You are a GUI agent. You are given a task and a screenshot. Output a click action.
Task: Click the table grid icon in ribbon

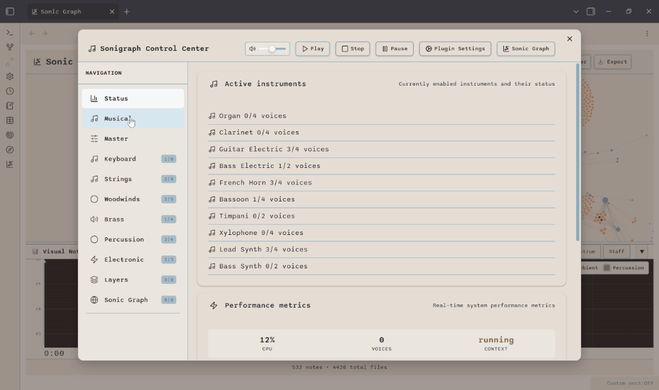[x=10, y=120]
